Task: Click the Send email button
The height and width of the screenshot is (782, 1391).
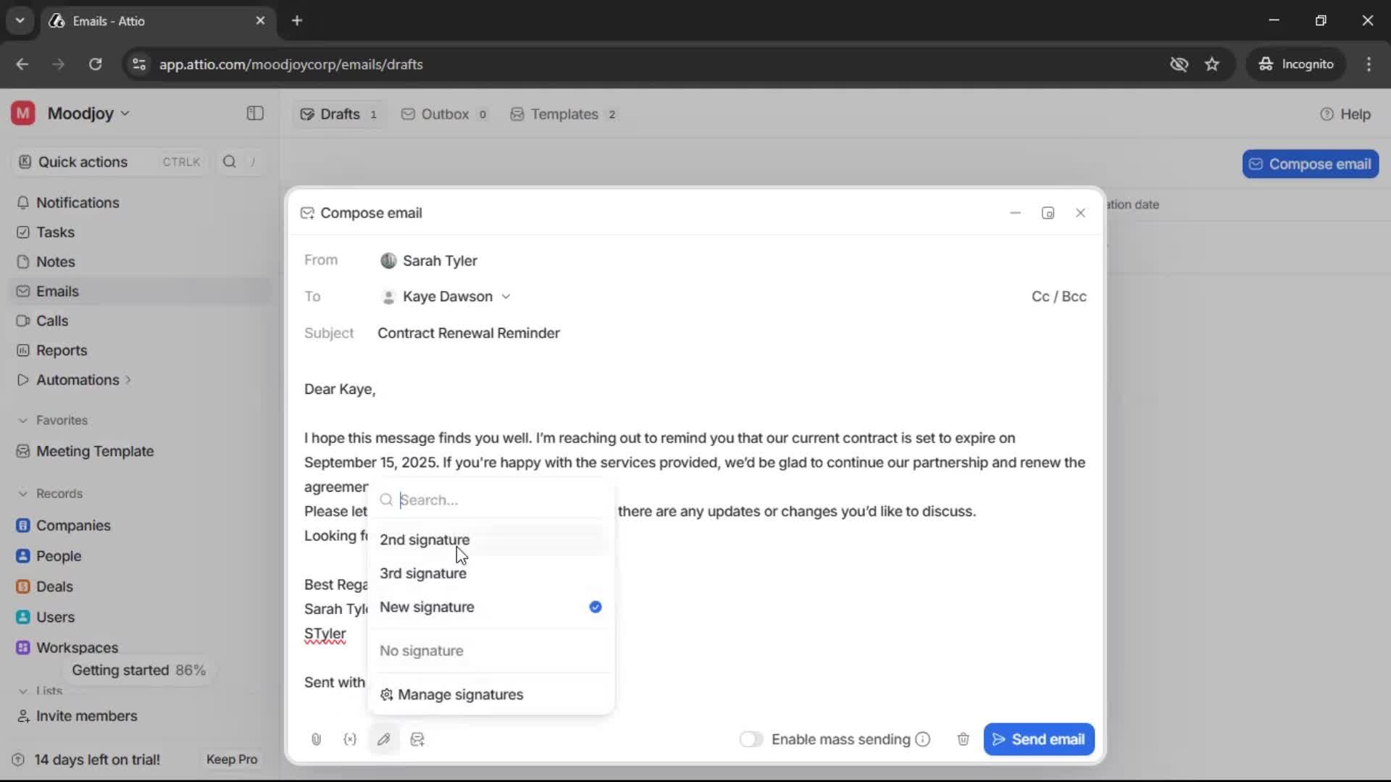Action: tap(1039, 739)
